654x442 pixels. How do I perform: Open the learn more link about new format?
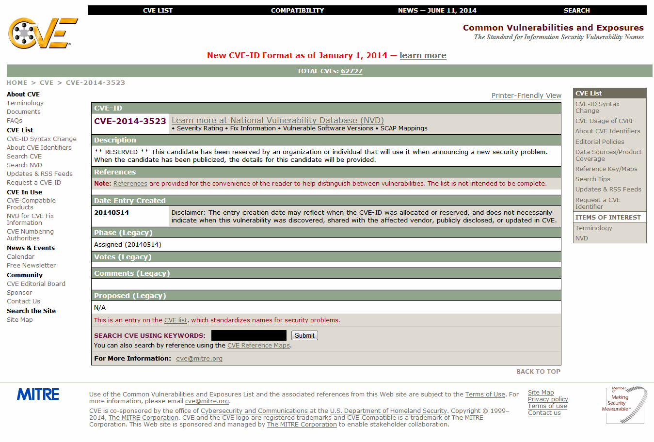[x=423, y=55]
